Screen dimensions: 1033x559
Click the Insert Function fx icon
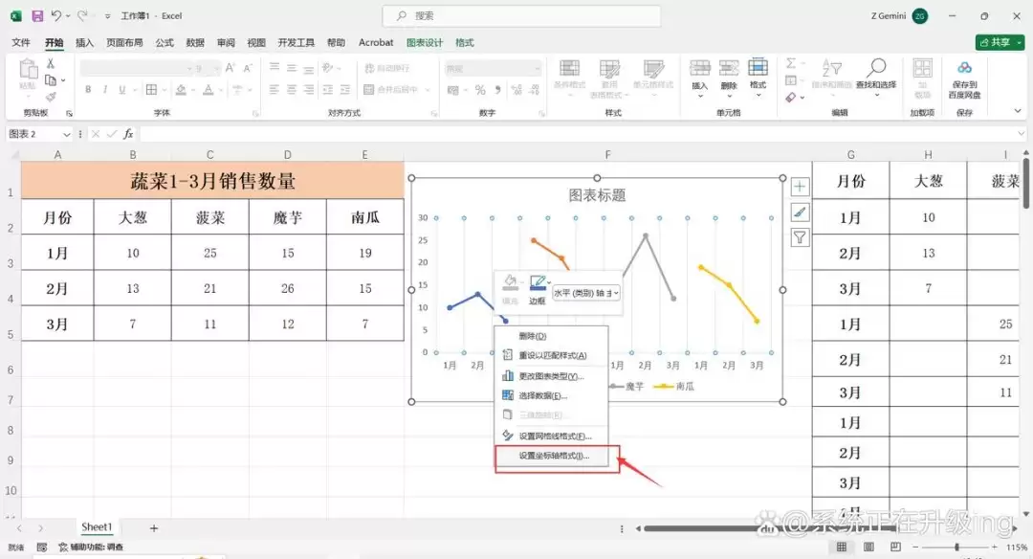(128, 134)
